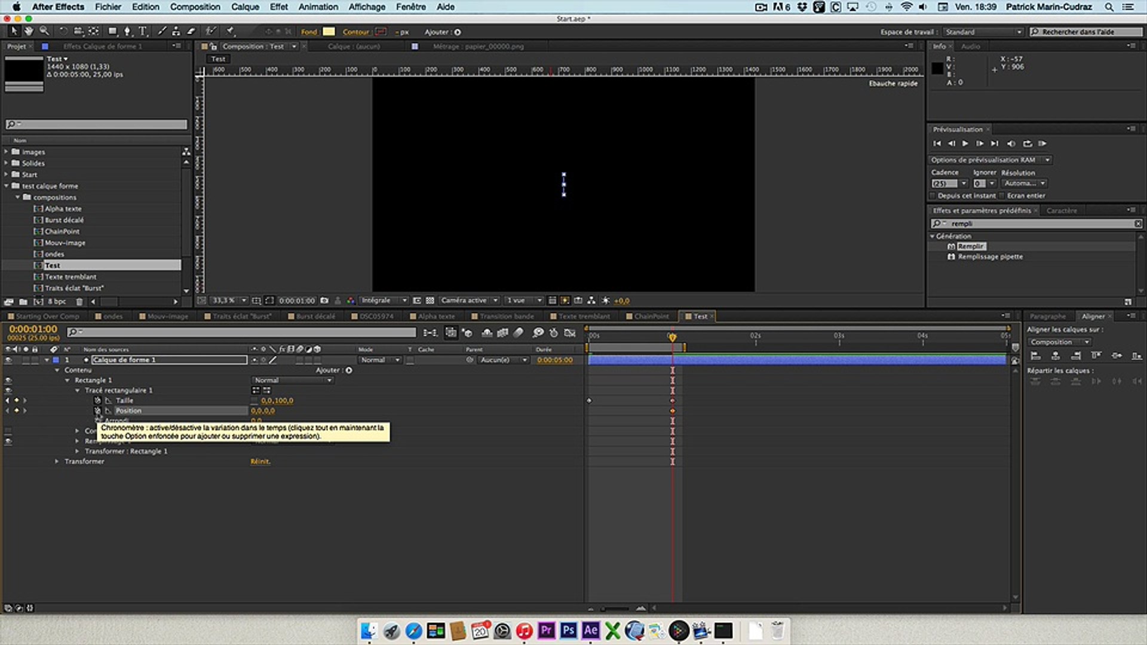Click the timeline current time indicator
This screenshot has height=645, width=1147.
[x=672, y=337]
